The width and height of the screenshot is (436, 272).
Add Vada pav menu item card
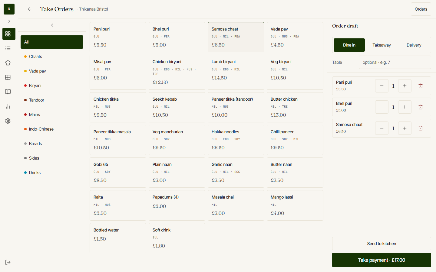point(295,37)
